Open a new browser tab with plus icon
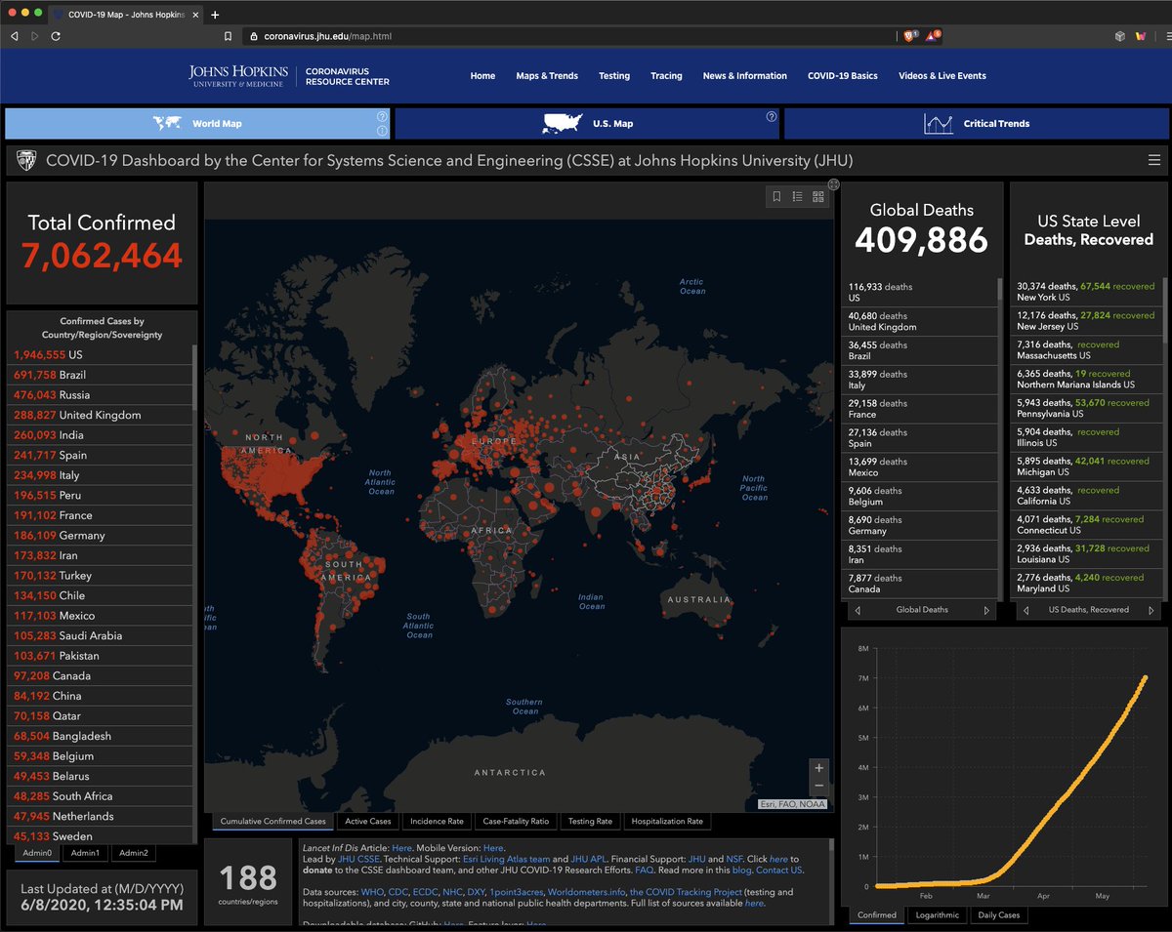Screen dimensions: 1172x932 [215, 15]
